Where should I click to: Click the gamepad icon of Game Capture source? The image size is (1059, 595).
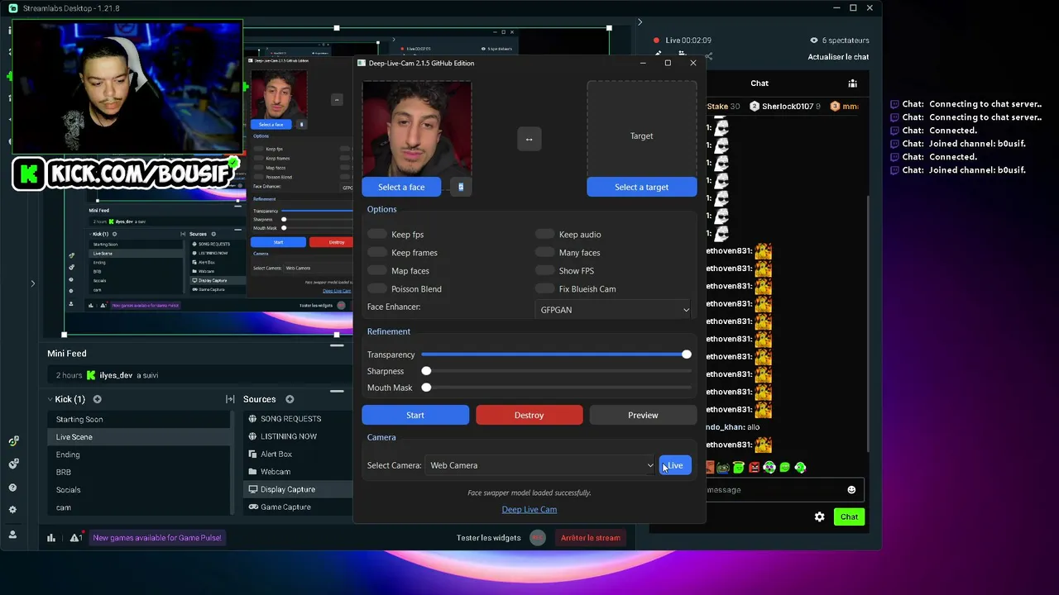click(x=252, y=507)
